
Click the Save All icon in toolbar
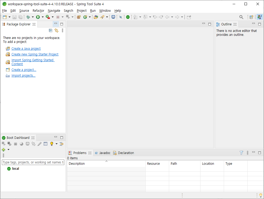point(20,17)
